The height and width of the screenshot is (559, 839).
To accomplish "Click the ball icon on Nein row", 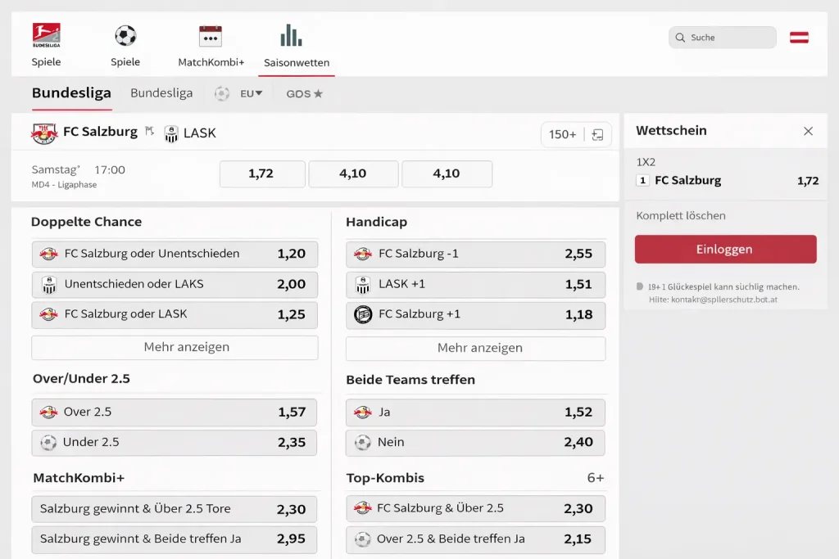I will (363, 443).
